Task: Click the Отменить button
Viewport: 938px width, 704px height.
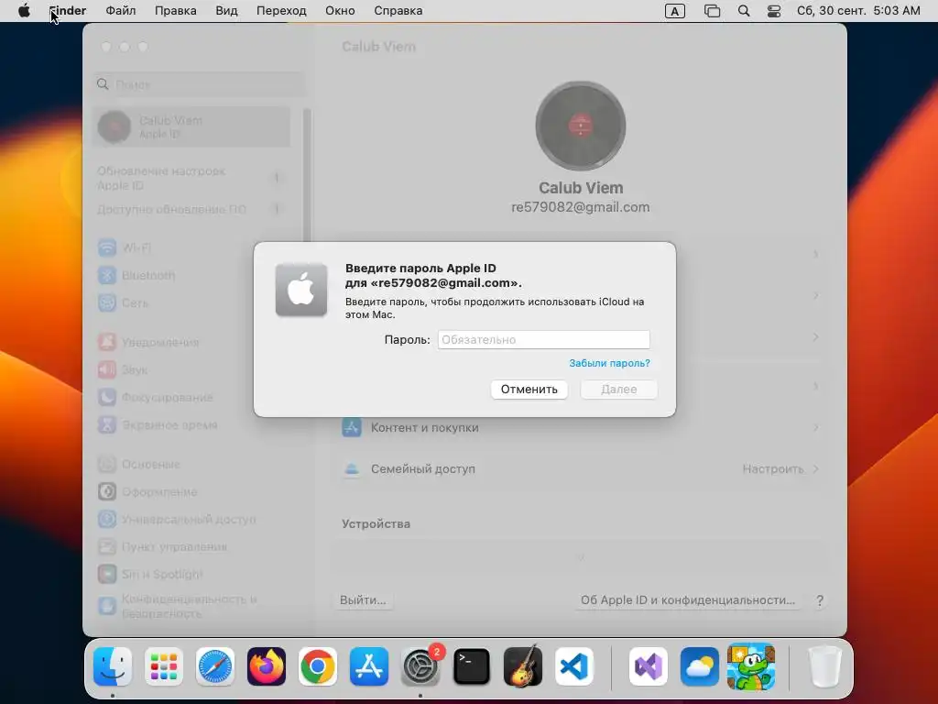Action: tap(529, 389)
